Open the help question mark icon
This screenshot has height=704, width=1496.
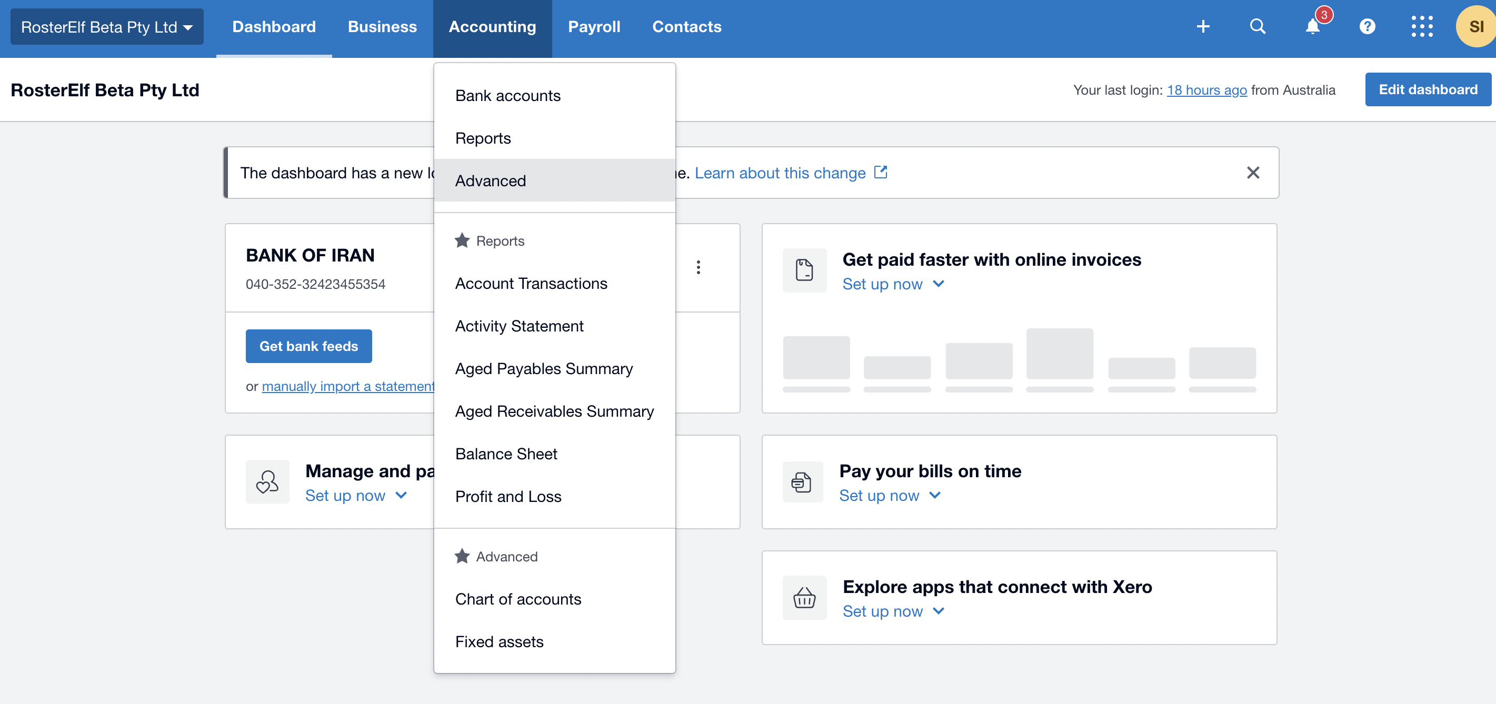tap(1368, 26)
